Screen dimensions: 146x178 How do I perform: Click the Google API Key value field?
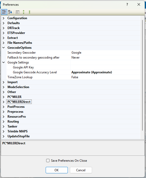click(105, 67)
